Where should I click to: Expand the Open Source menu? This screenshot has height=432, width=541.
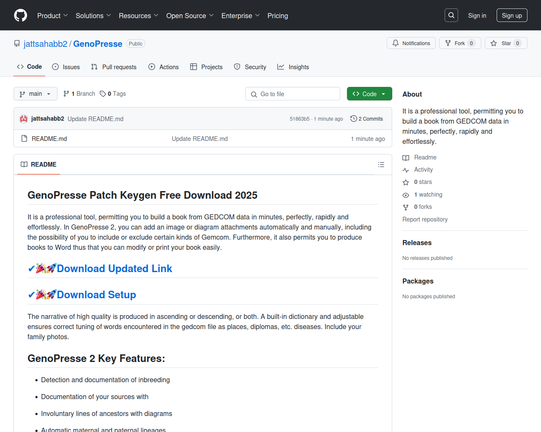point(190,16)
